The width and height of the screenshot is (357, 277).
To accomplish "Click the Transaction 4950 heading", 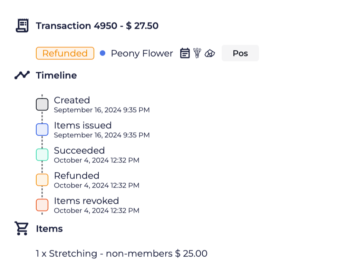I will point(97,26).
